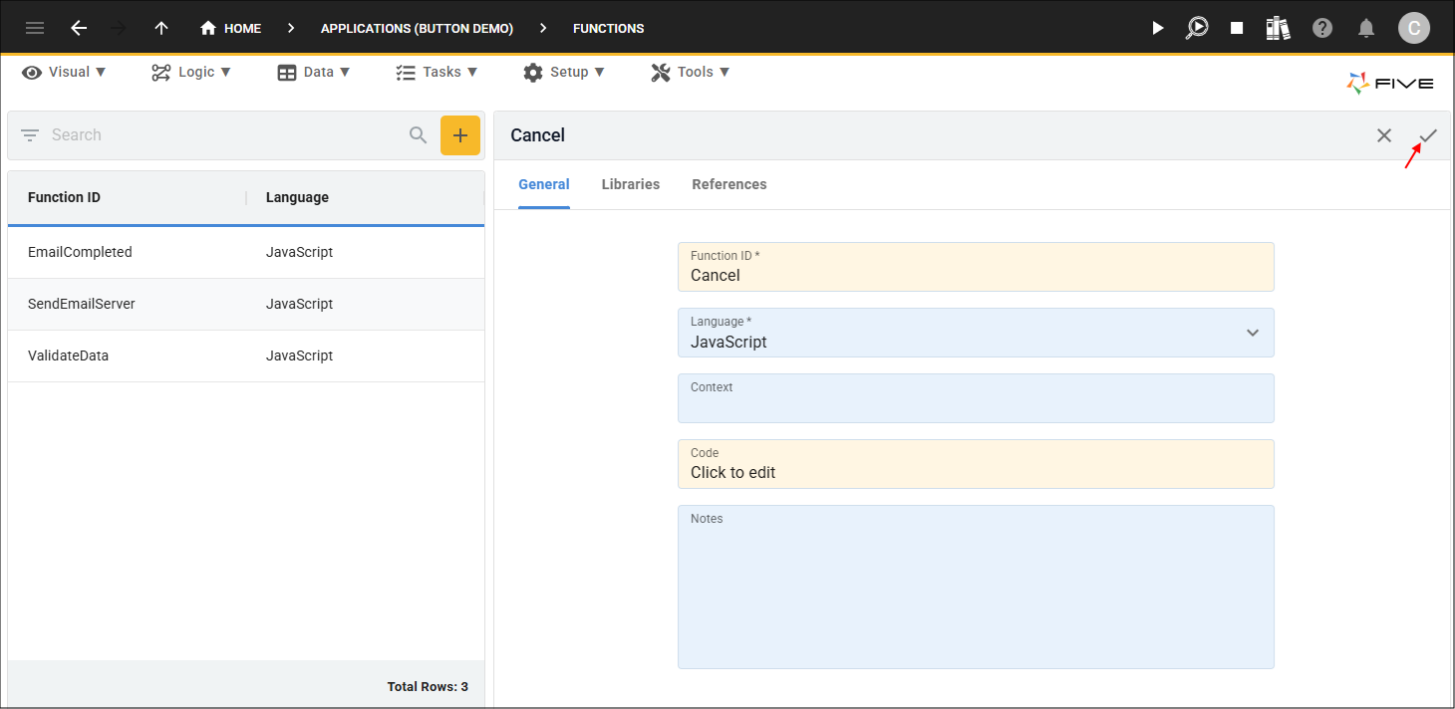Open the books library icon
The width and height of the screenshot is (1455, 709).
coord(1279,28)
